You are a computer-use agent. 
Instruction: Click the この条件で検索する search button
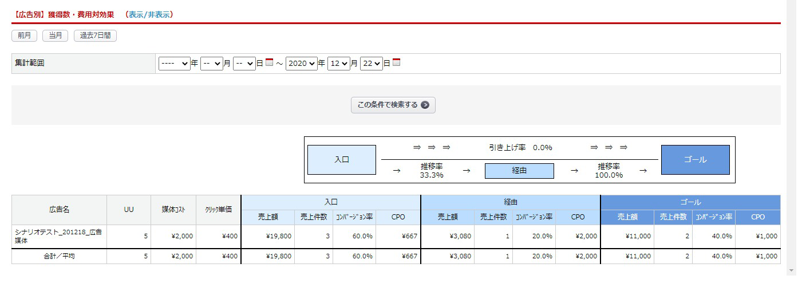(x=393, y=105)
